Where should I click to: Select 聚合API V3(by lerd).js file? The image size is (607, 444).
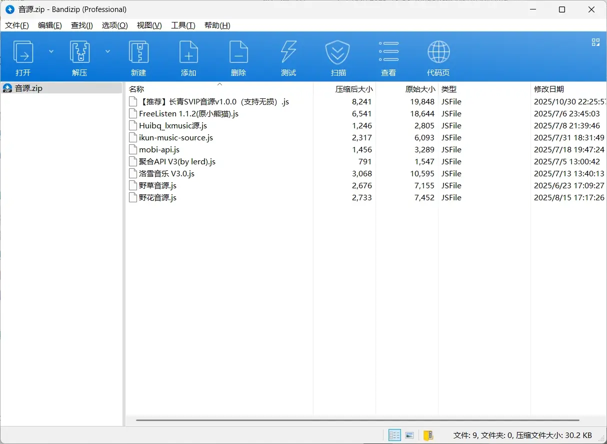(177, 161)
